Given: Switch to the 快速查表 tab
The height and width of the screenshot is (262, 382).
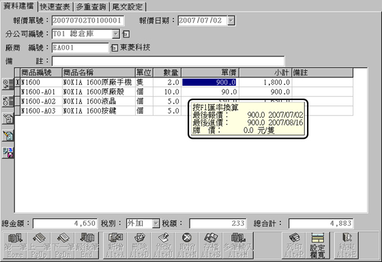Looking at the screenshot, I should click(x=55, y=7).
